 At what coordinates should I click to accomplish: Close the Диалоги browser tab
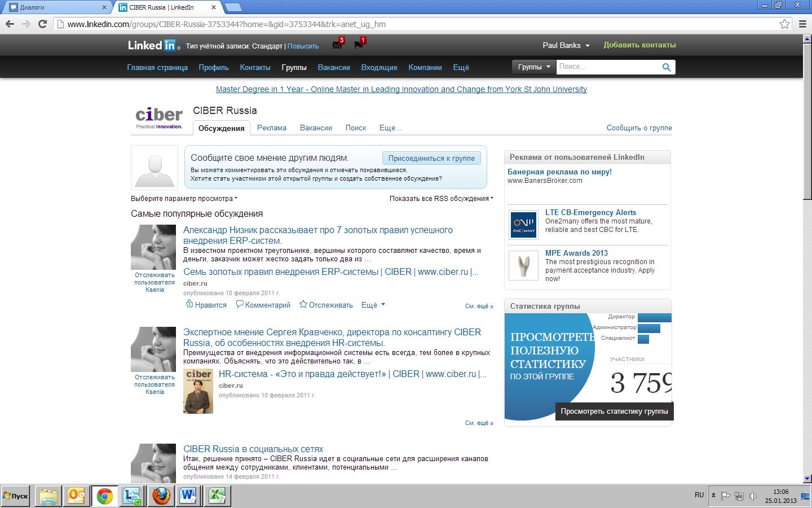104,7
